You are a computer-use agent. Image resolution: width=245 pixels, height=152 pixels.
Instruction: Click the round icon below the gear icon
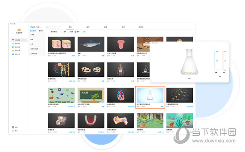click(x=13, y=131)
